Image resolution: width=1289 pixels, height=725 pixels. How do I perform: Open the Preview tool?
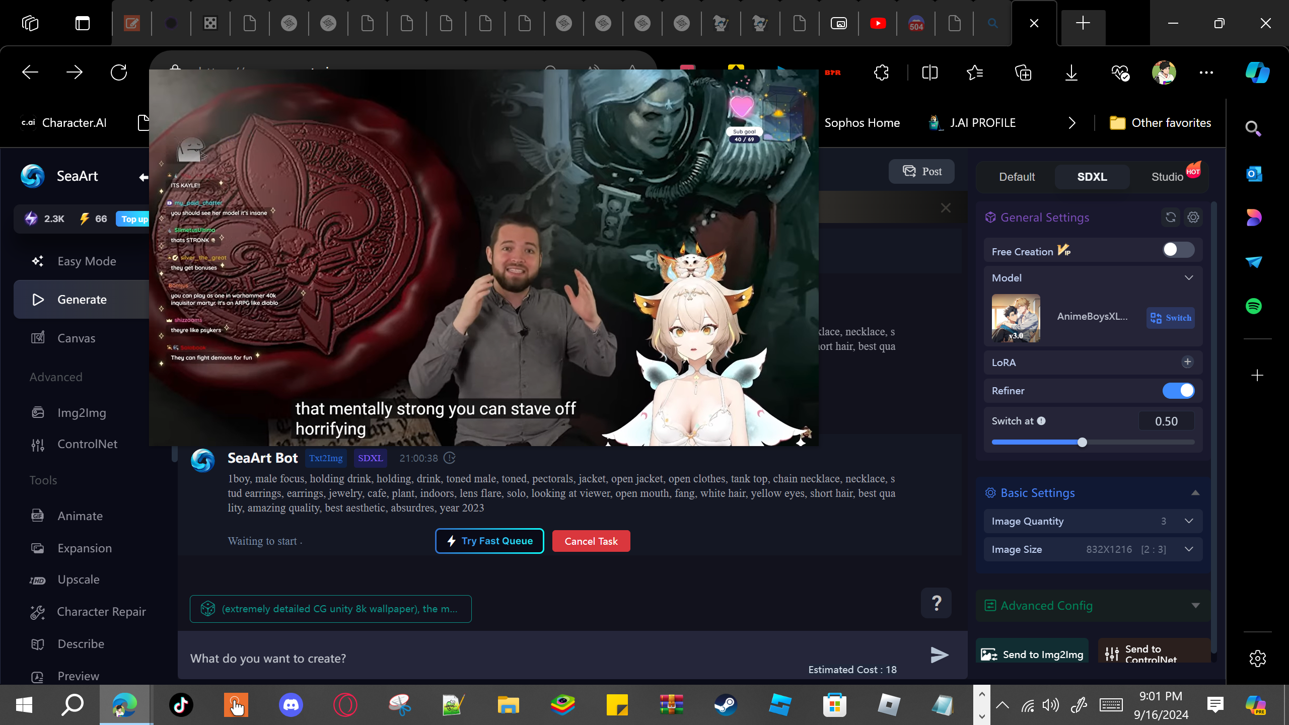point(78,676)
